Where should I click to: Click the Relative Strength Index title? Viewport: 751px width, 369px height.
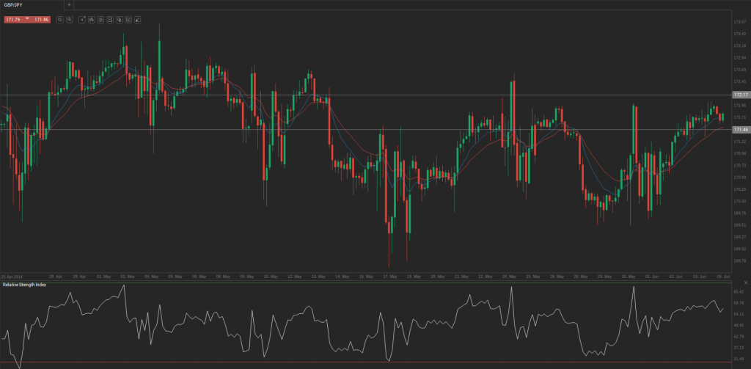click(24, 285)
